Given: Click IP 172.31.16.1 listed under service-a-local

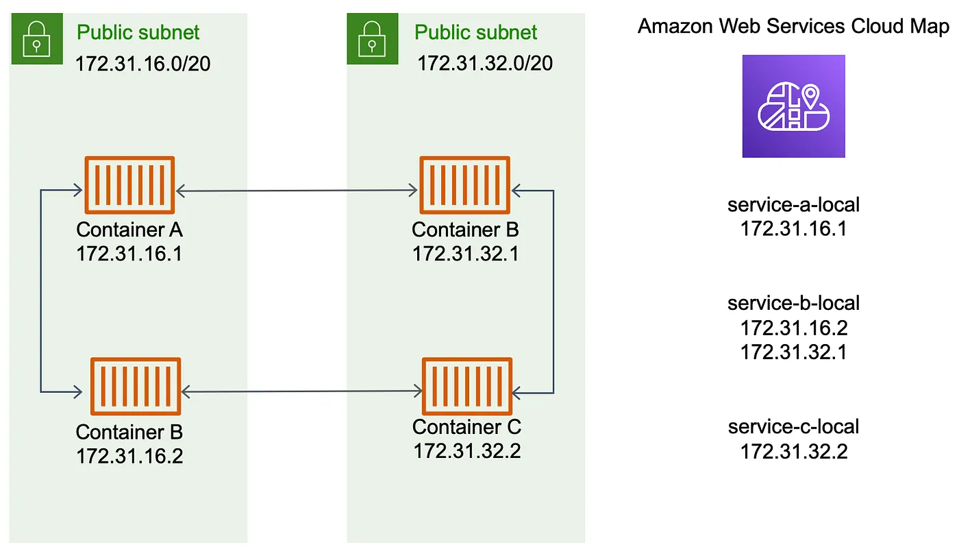Looking at the screenshot, I should coord(793,228).
